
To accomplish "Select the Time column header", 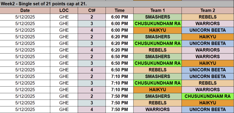I will coord(119,10).
